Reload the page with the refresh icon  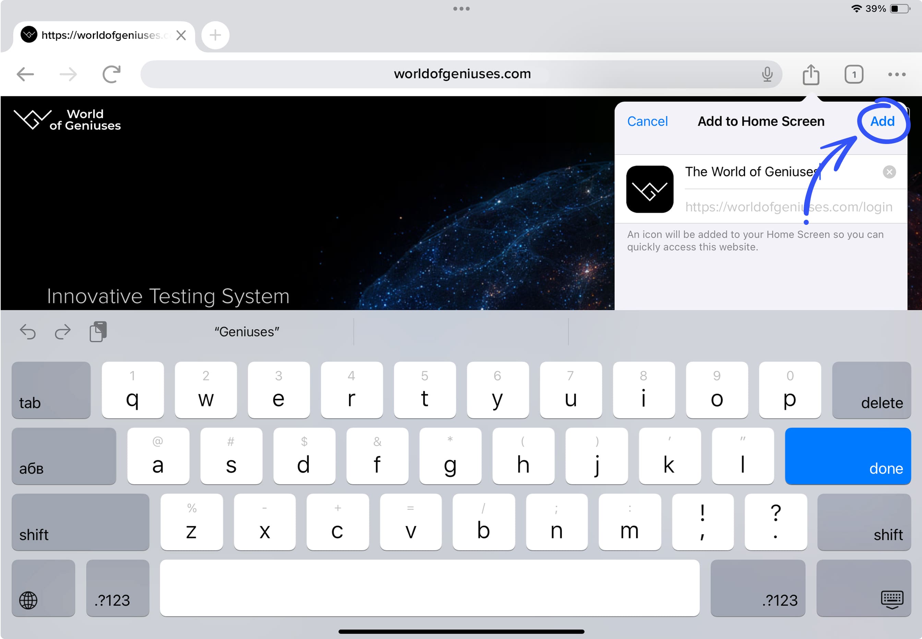111,74
